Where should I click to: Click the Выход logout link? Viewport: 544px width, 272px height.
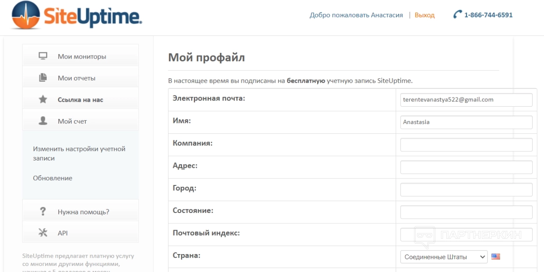pos(425,15)
